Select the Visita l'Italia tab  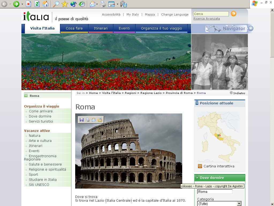pyautogui.click(x=42, y=28)
